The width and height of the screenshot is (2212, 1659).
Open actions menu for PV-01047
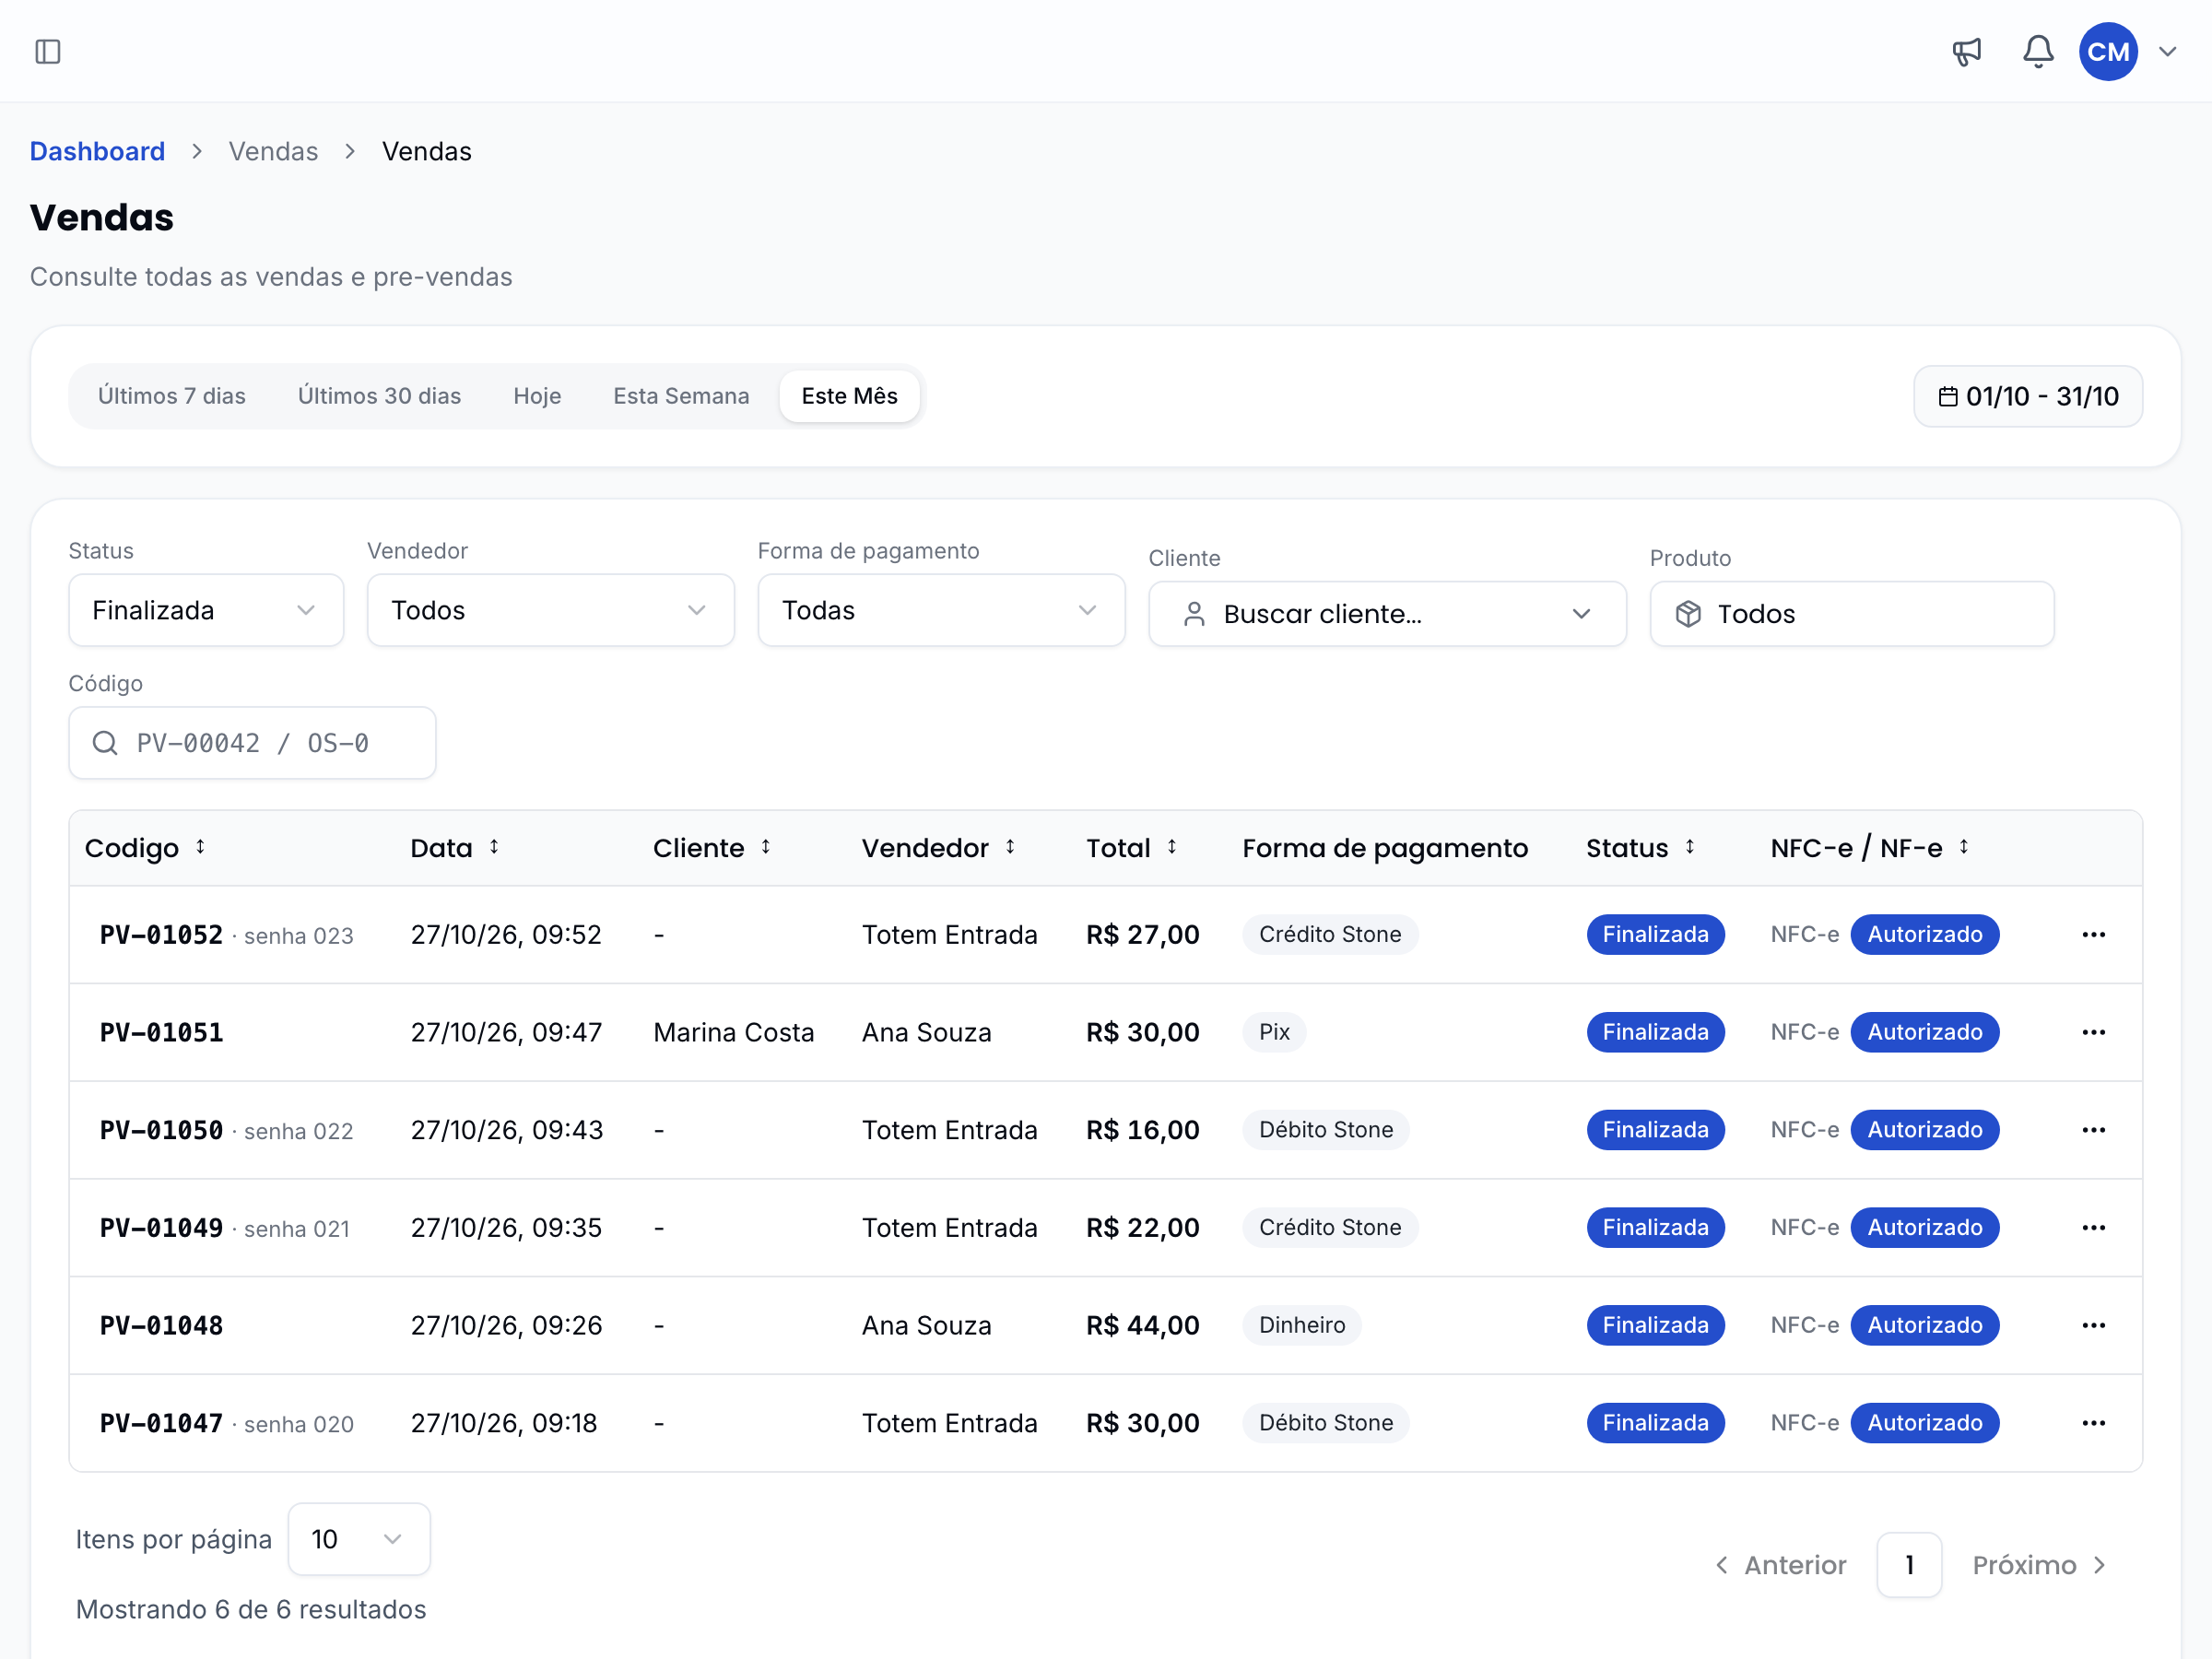tap(2093, 1423)
